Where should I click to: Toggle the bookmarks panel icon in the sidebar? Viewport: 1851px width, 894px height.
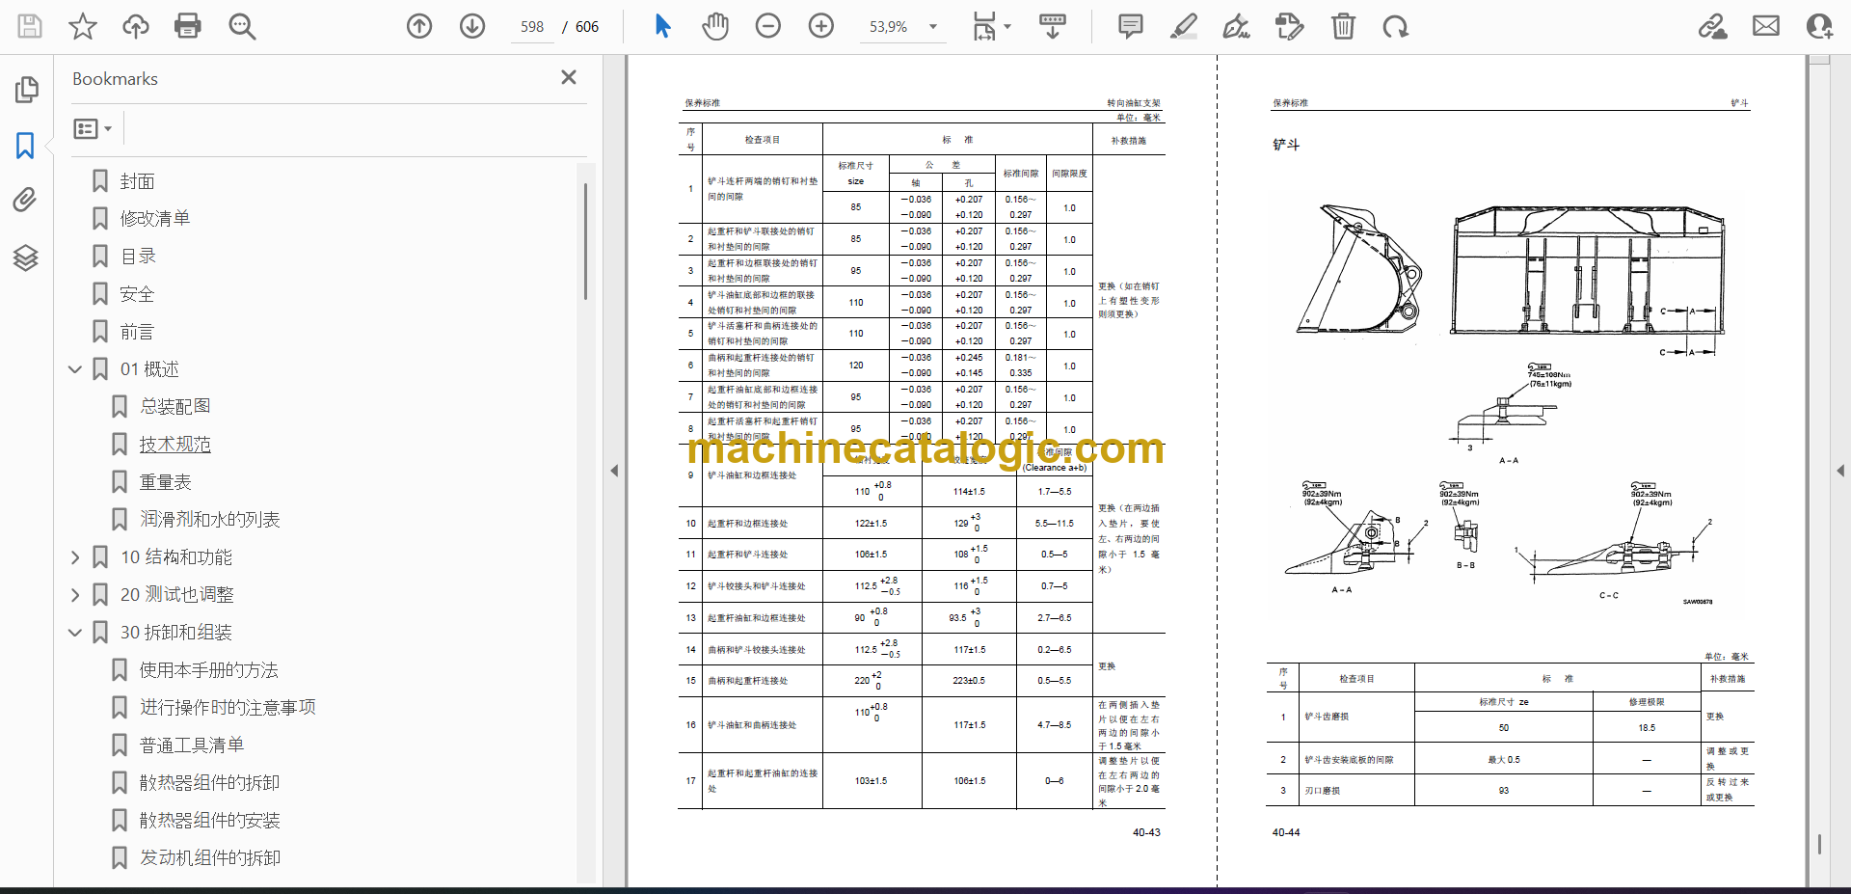(x=26, y=146)
